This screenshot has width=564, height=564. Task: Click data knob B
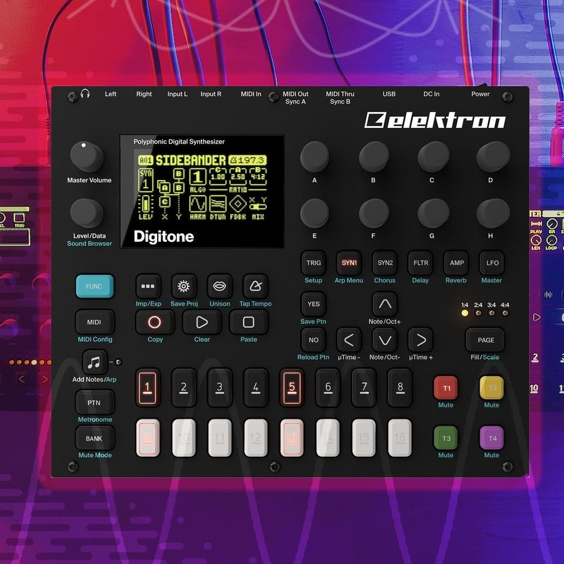[x=374, y=157]
